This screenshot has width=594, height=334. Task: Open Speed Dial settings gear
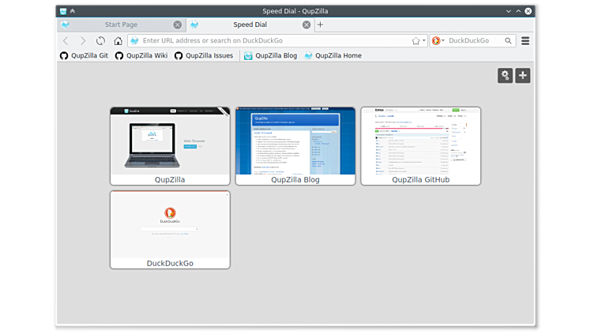(x=505, y=75)
